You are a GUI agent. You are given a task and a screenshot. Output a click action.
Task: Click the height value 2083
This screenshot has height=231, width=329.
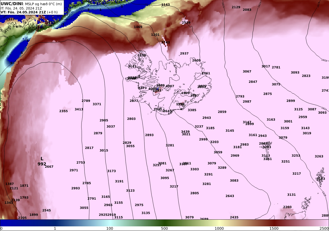[247, 10]
